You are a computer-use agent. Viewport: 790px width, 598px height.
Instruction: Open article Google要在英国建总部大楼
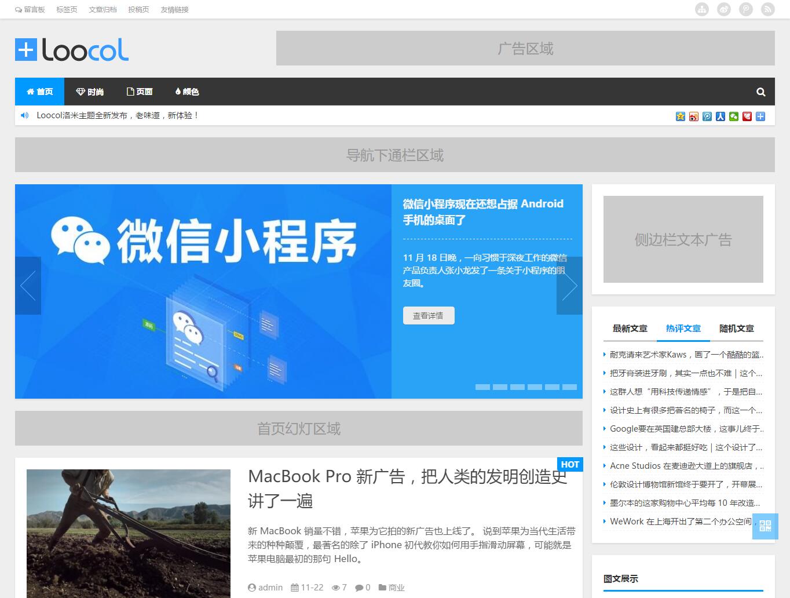tap(686, 429)
